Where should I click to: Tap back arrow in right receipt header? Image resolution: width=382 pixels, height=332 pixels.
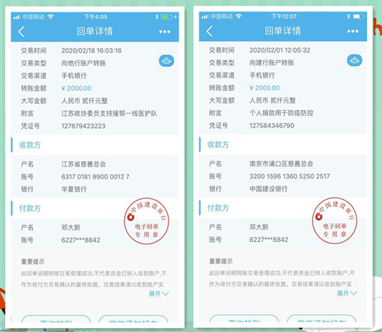209,31
